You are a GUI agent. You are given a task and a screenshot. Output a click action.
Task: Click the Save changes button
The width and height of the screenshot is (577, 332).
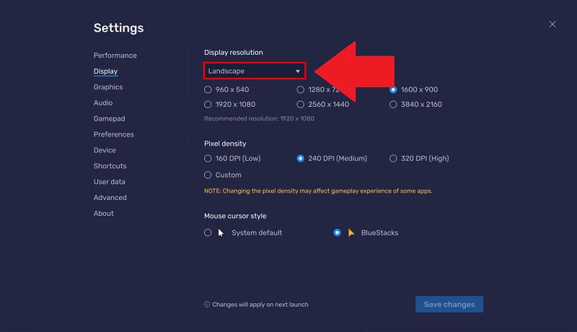click(449, 305)
